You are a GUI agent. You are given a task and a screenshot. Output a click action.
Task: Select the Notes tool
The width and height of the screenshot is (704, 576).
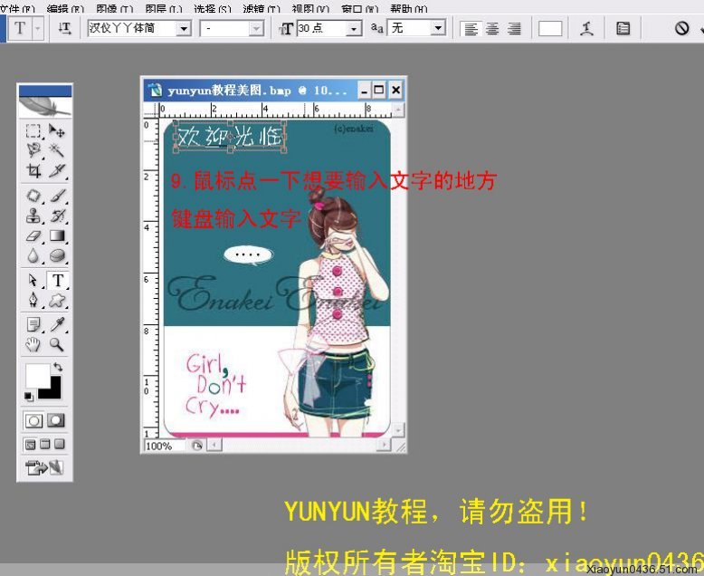33,324
